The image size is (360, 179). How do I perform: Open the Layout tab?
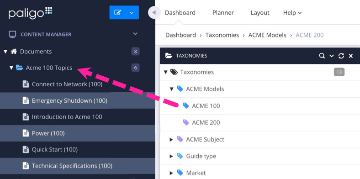pos(260,13)
